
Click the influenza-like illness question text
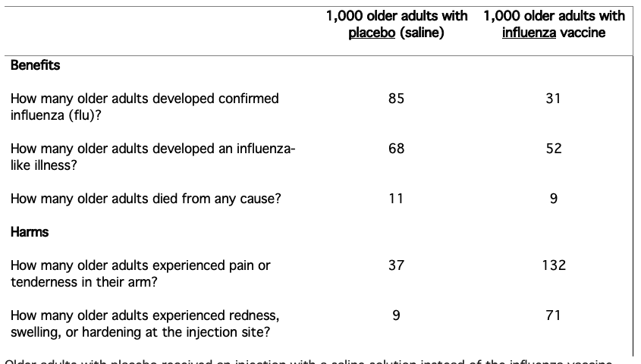[x=152, y=157]
